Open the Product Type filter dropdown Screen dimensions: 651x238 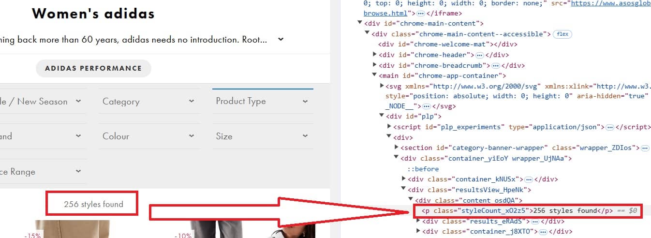262,101
